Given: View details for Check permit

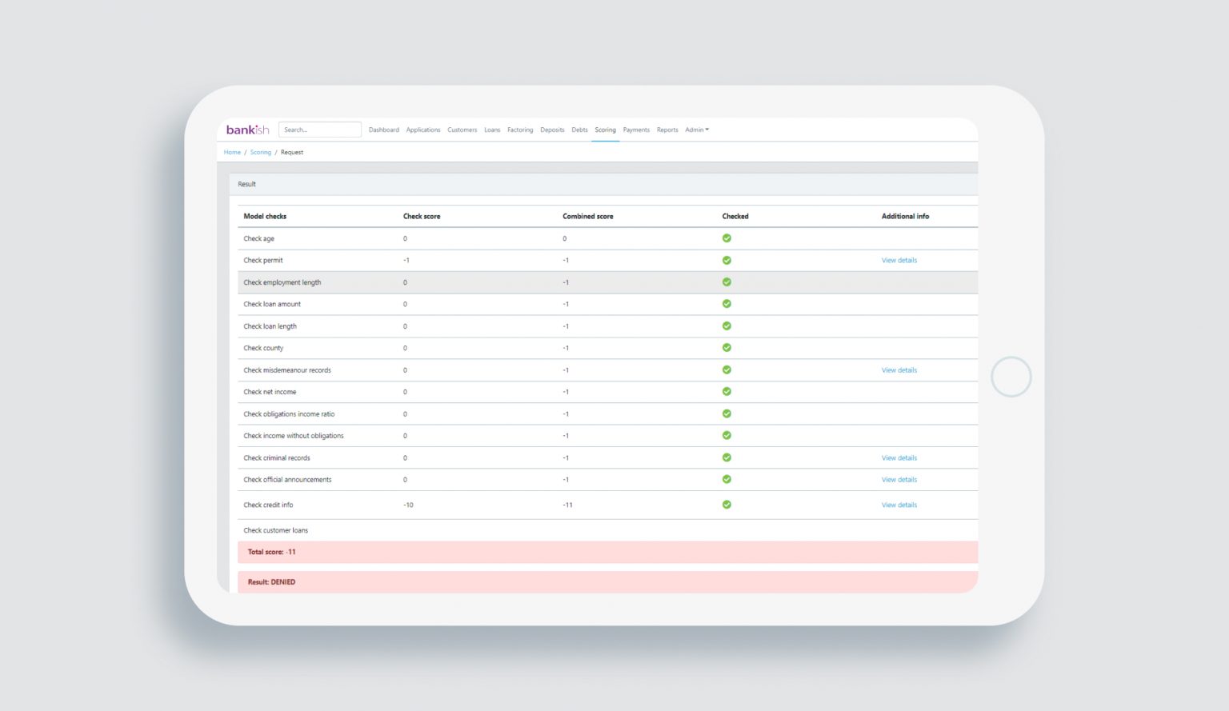Looking at the screenshot, I should pos(899,260).
